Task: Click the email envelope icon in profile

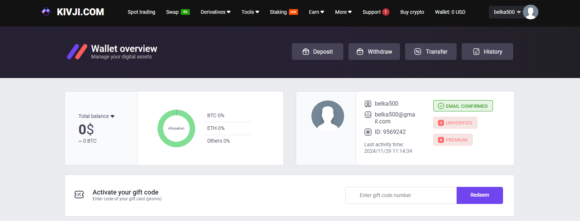Action: [x=368, y=115]
